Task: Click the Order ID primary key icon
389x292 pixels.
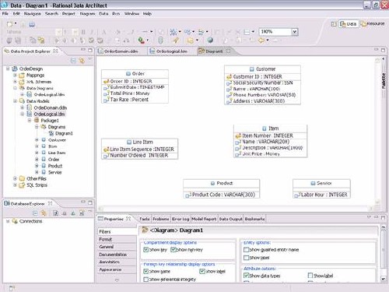Action: point(106,82)
